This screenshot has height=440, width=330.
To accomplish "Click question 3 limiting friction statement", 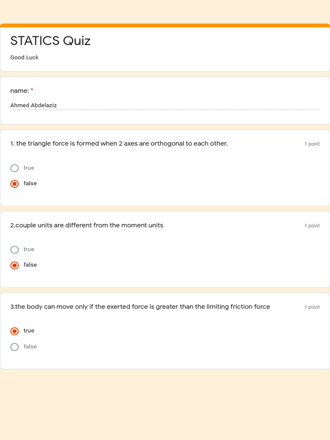I will tap(140, 306).
